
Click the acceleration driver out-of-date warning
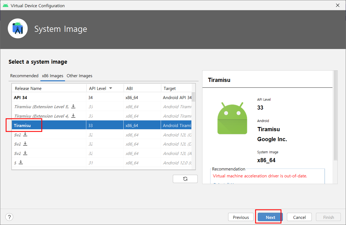tap(260, 176)
